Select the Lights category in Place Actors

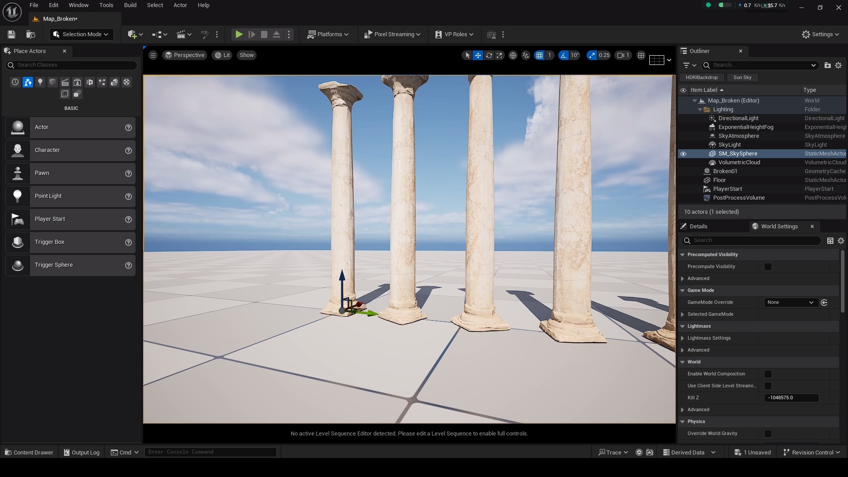[x=40, y=82]
